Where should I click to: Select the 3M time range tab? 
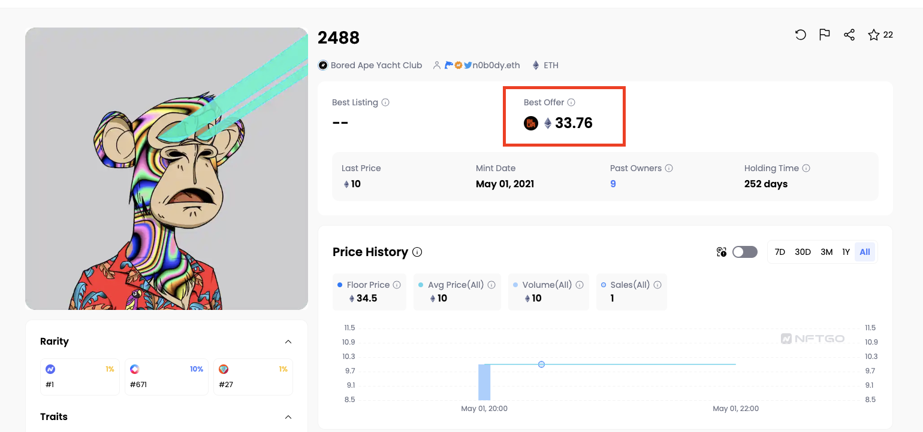[827, 252]
